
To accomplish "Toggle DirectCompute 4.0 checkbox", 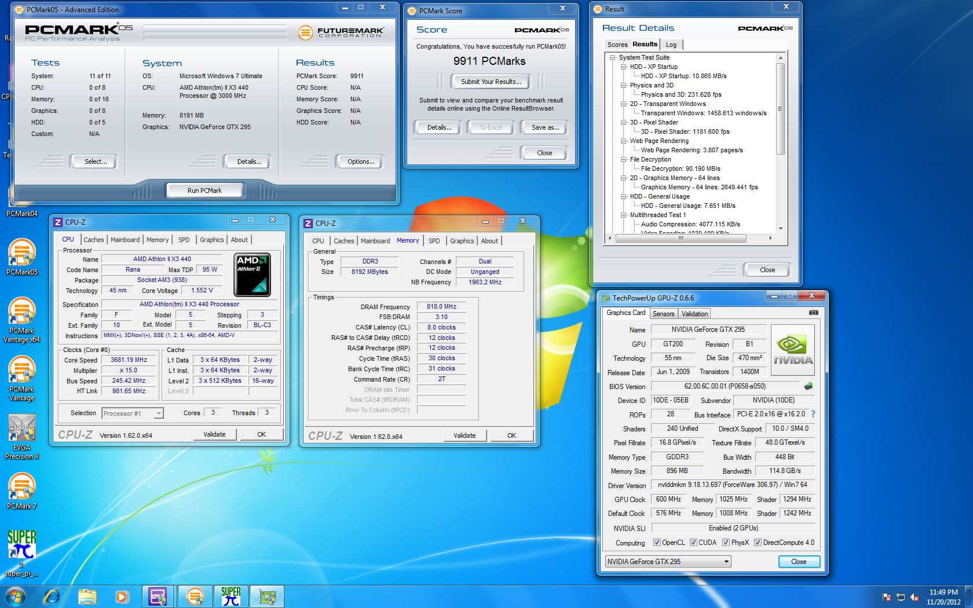I will coord(758,543).
